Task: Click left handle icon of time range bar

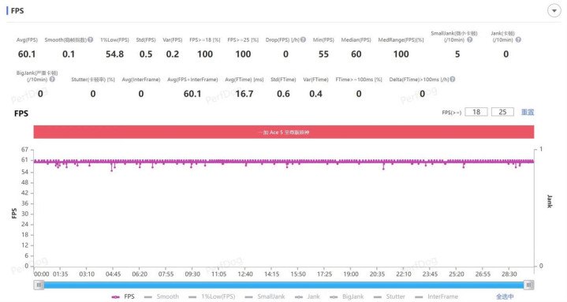Action: point(39,285)
